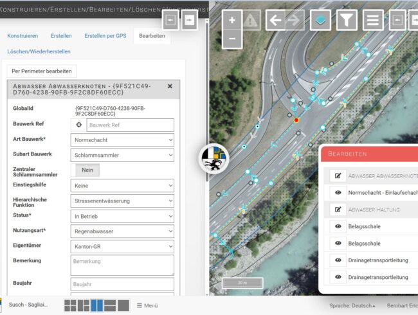The width and height of the screenshot is (418, 315).
Task: Switch to the Konstruieren tab
Action: pyautogui.click(x=23, y=36)
